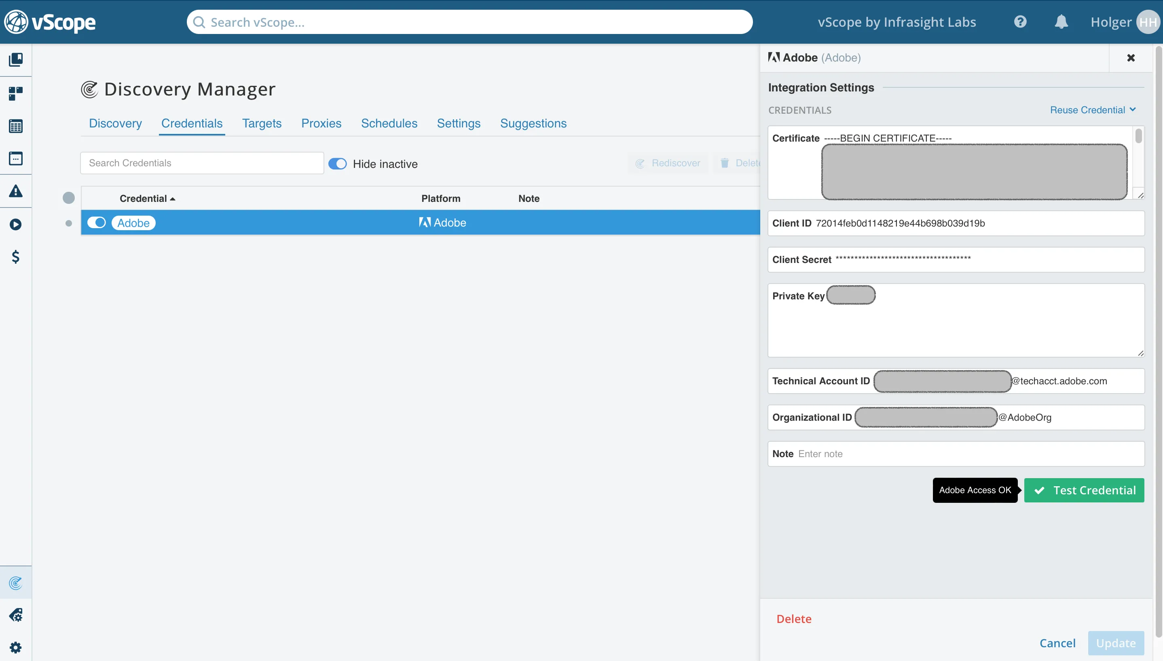
Task: Switch to the Schedules tab
Action: (x=389, y=123)
